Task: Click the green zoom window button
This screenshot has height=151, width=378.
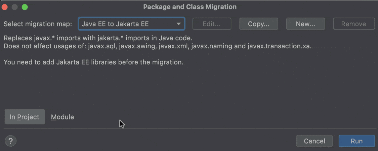Action: click(x=25, y=7)
